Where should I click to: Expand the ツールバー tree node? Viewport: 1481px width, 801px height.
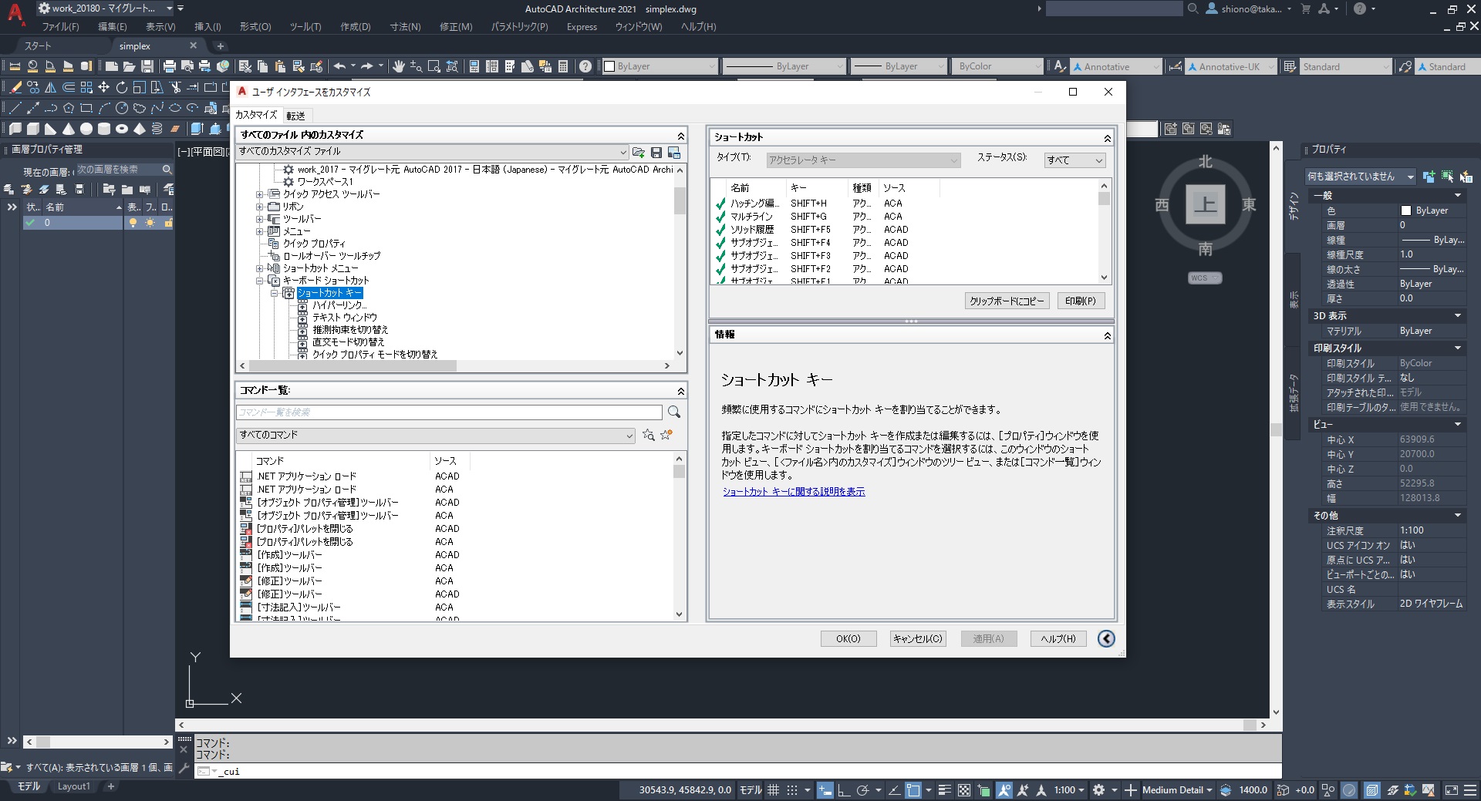tap(260, 219)
